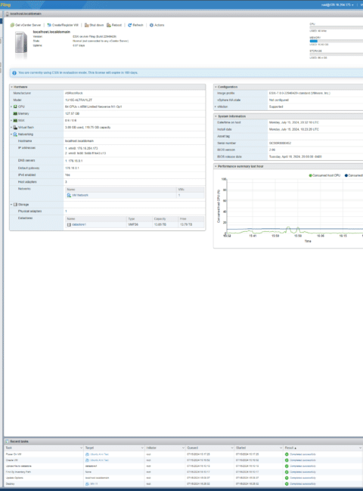Select the 127.57 GB memory value
The width and height of the screenshot is (363, 491).
coord(72,113)
